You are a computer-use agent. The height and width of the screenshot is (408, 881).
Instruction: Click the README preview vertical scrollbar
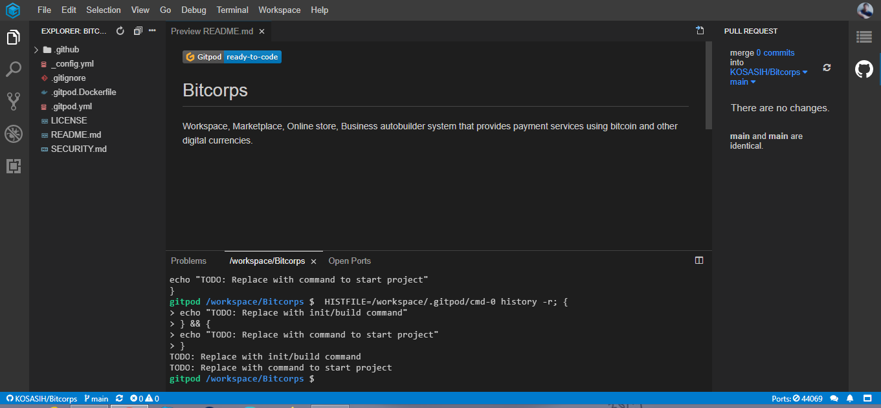pyautogui.click(x=708, y=85)
